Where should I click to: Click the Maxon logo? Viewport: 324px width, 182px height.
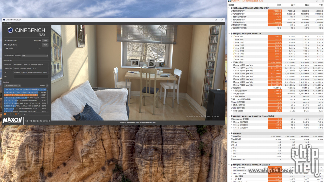pos(12,120)
